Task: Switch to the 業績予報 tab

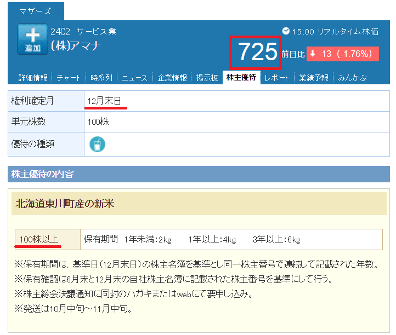Action: click(314, 78)
